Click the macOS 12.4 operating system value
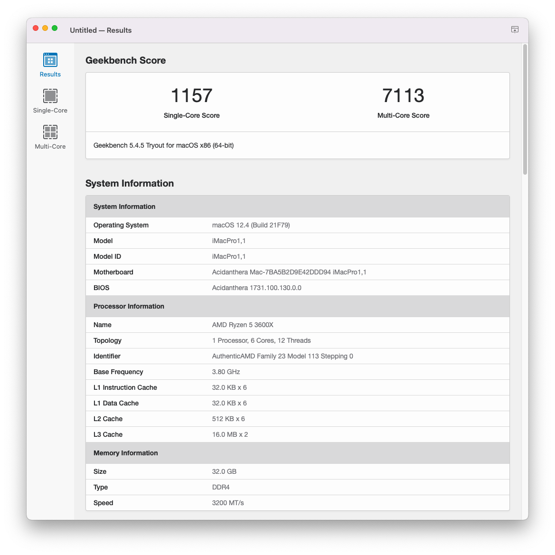 pyautogui.click(x=251, y=225)
